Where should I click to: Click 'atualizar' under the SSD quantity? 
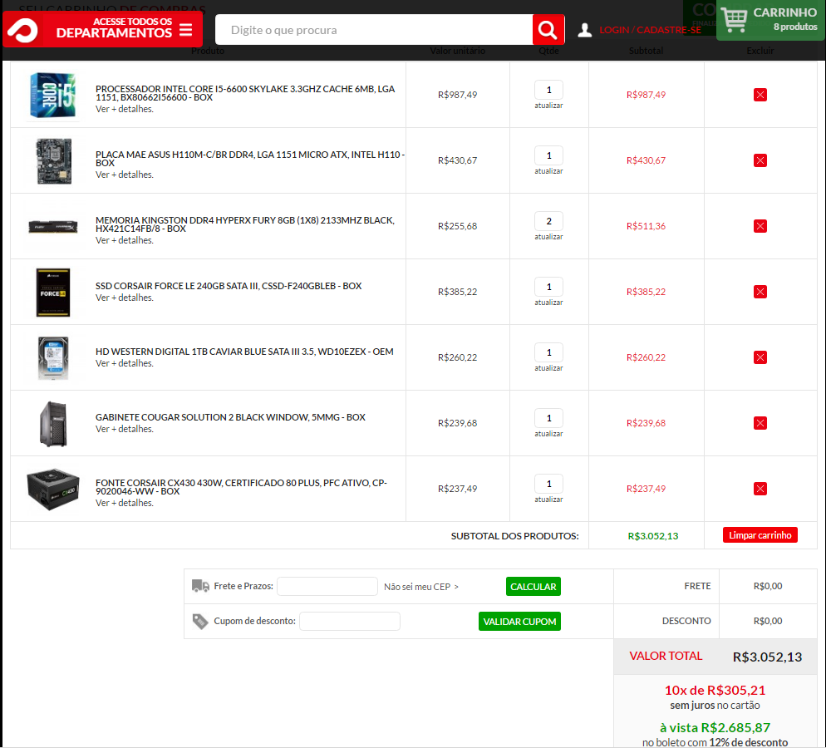pos(548,303)
